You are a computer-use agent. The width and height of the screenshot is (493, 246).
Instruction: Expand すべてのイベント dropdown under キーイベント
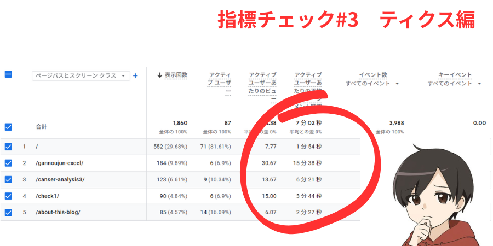(x=454, y=84)
